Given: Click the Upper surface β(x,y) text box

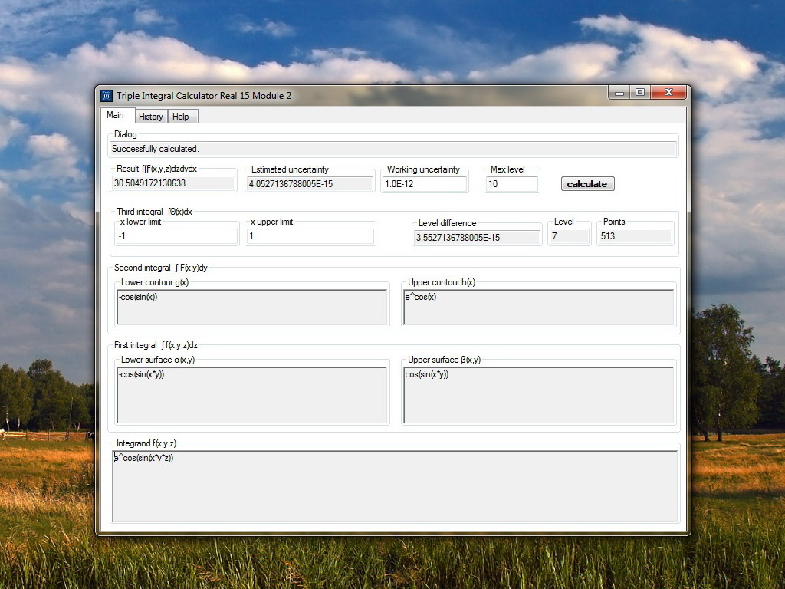Looking at the screenshot, I should click(539, 395).
